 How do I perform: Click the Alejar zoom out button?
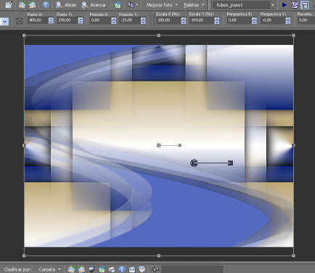[66, 5]
